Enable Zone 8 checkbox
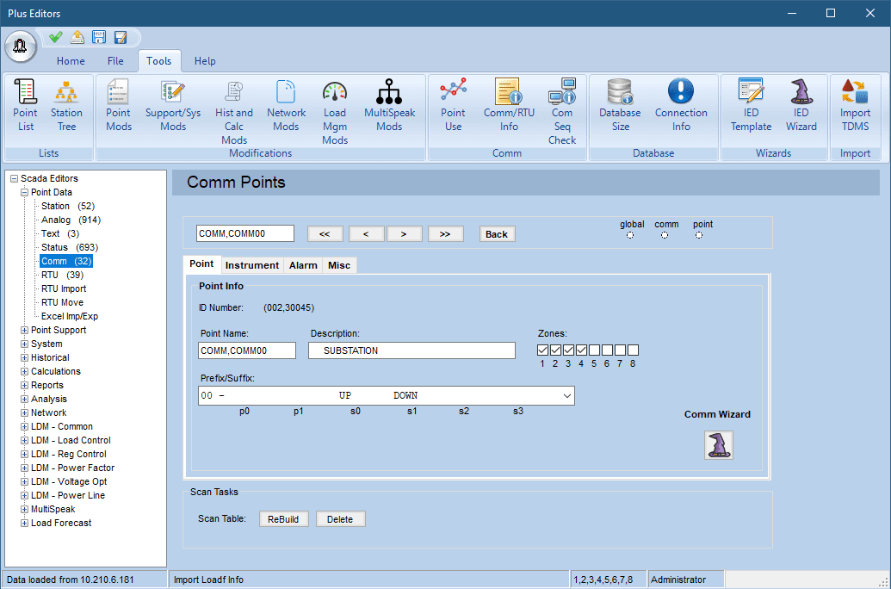This screenshot has width=891, height=589. 633,350
